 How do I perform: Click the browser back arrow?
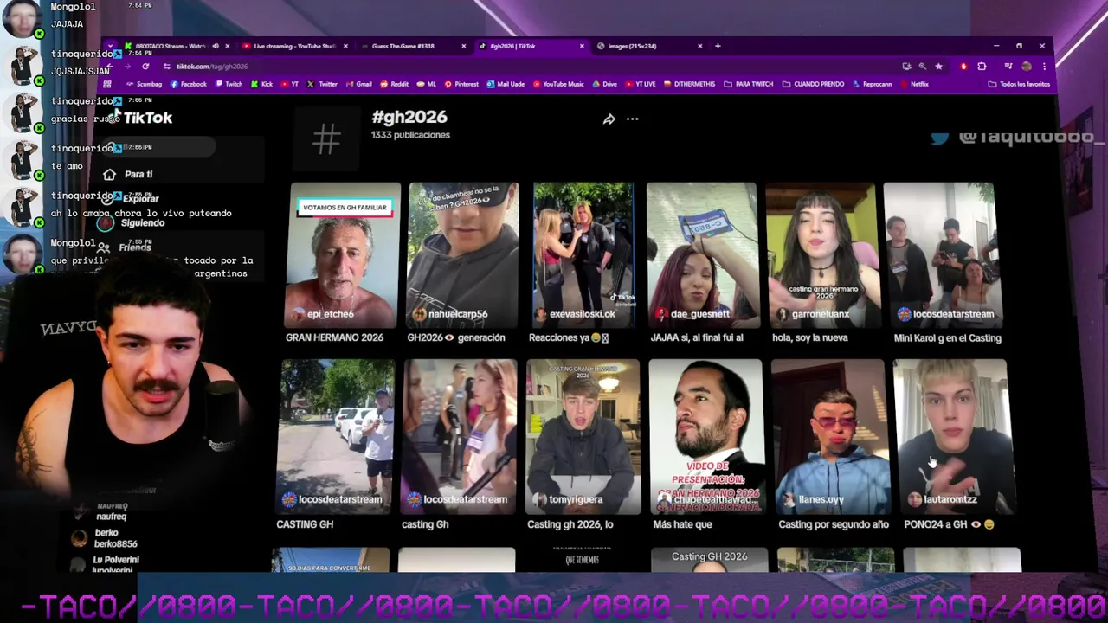[110, 67]
